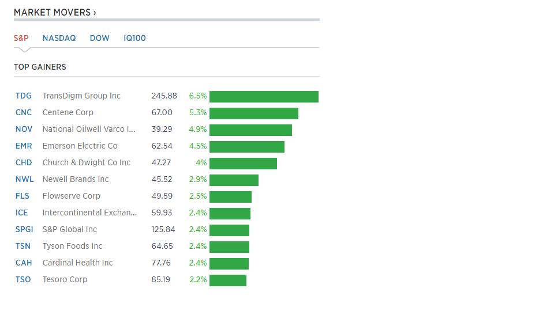The image size is (554, 311).
Task: Click the CNC ticker link
Action: point(23,112)
